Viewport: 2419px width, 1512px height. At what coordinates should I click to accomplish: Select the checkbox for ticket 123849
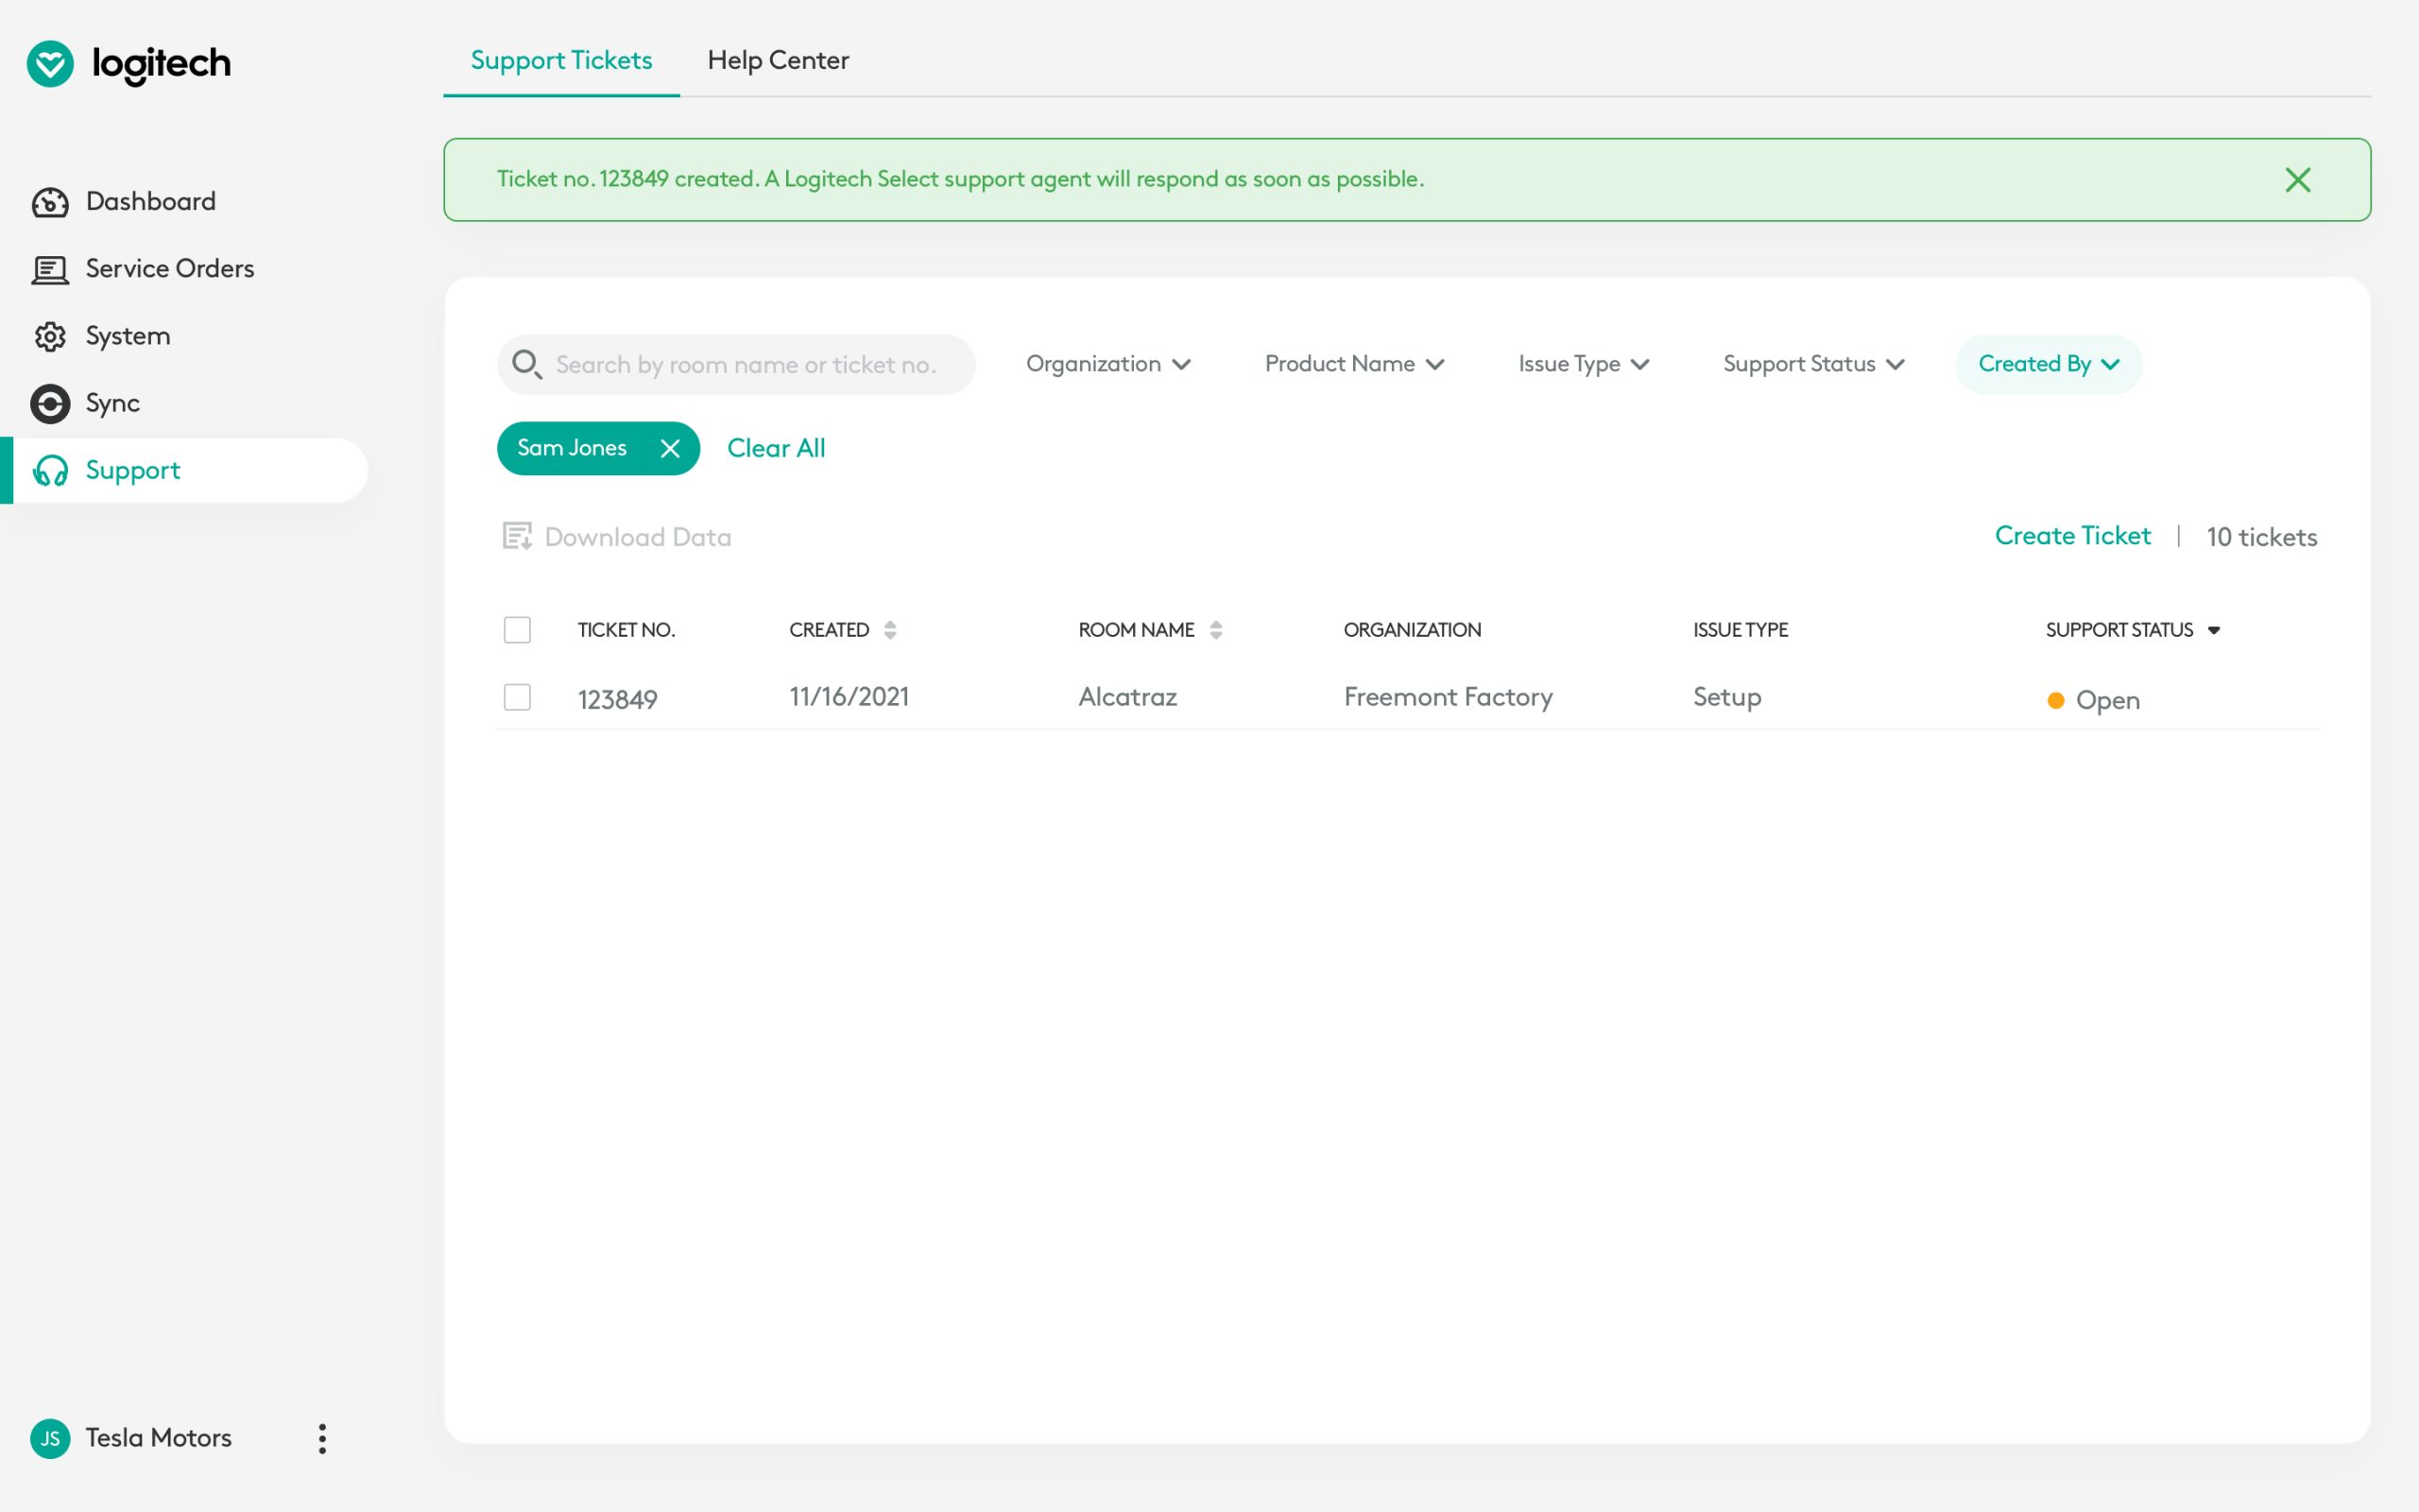517,697
